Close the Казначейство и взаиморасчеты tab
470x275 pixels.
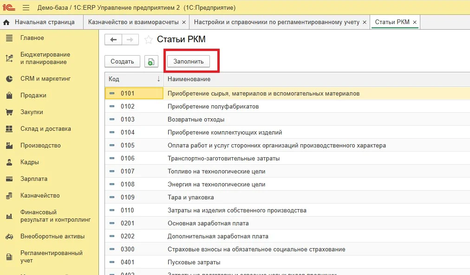184,22
